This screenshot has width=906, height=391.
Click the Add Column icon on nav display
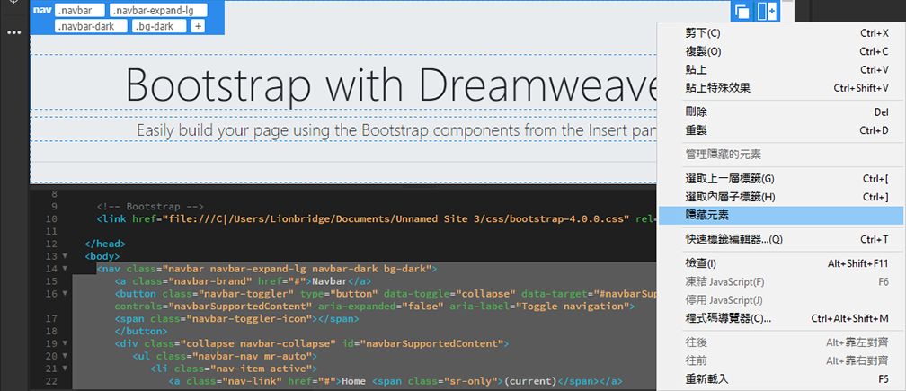(767, 12)
